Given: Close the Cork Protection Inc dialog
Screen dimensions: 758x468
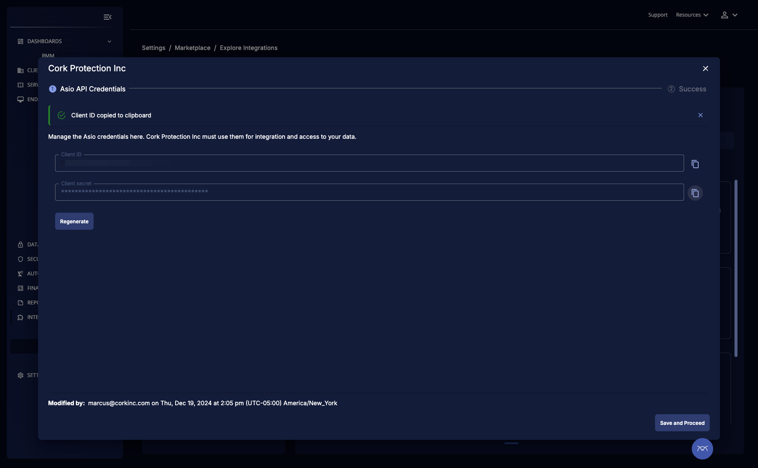Looking at the screenshot, I should click(705, 68).
